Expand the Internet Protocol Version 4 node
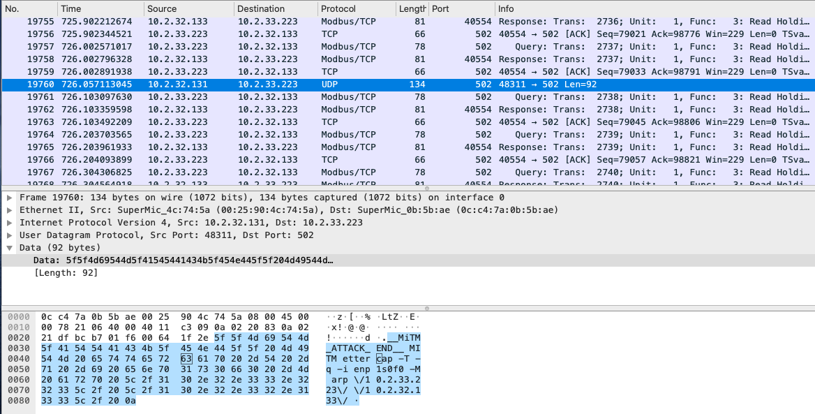This screenshot has width=815, height=414. 9,223
